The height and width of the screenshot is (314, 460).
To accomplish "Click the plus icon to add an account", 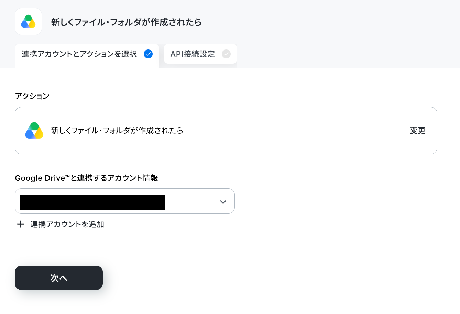I will pyautogui.click(x=21, y=224).
